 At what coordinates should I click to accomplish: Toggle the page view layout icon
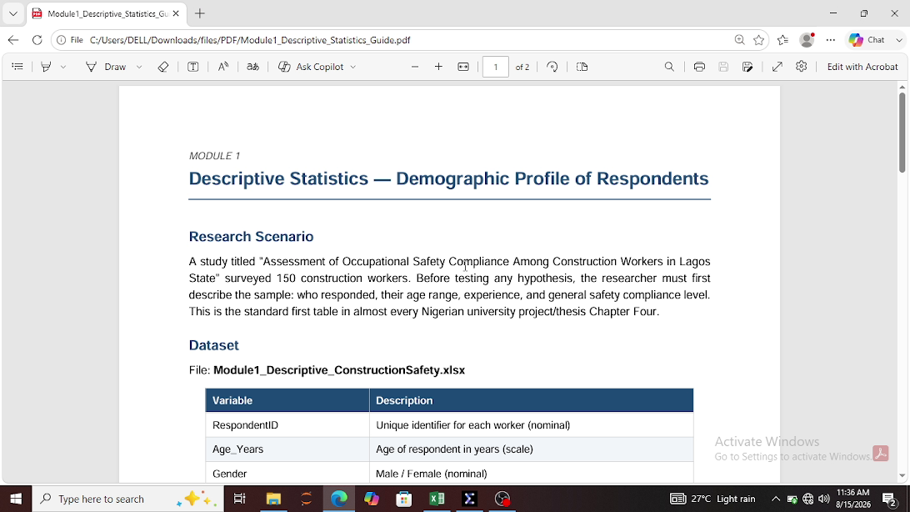[x=582, y=67]
